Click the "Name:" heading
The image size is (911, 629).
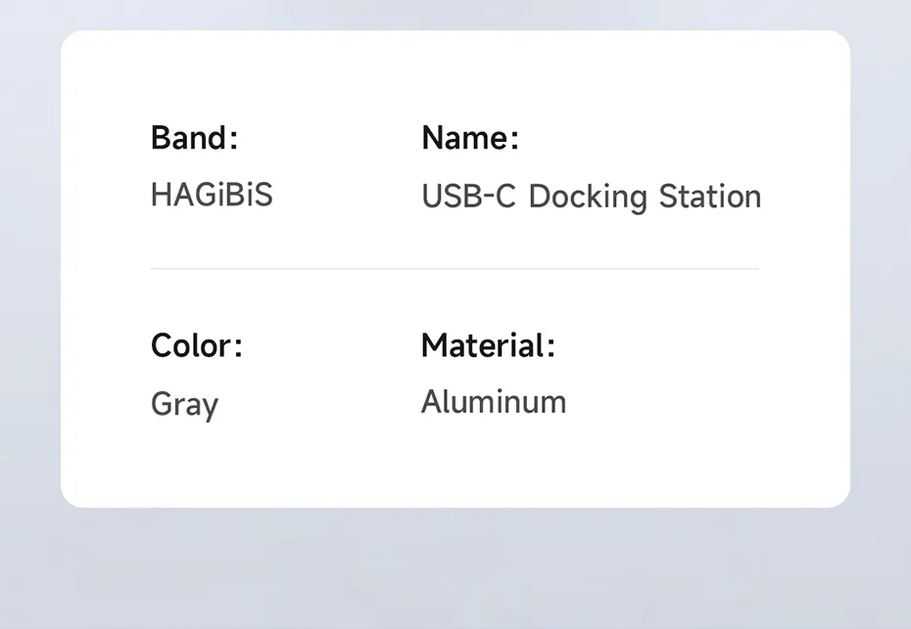(x=469, y=138)
